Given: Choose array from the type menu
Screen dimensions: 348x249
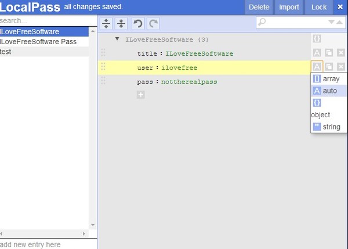Looking at the screenshot, I should coord(328,78).
